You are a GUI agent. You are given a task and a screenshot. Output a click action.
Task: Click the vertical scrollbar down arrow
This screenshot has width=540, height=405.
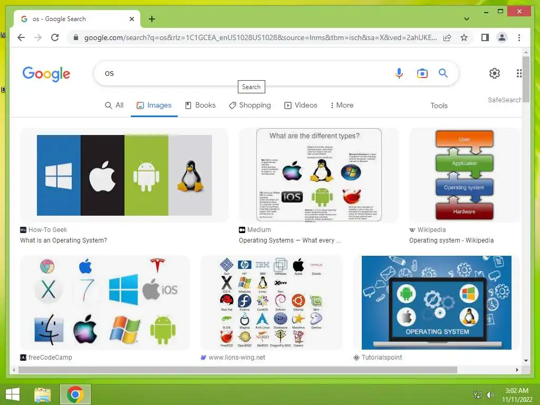[x=526, y=361]
